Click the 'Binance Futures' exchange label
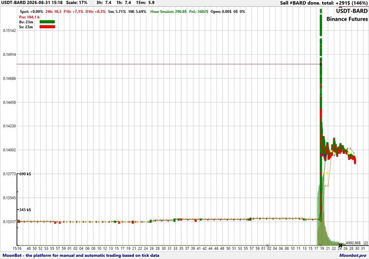Image resolution: width=369 pixels, height=259 pixels. (347, 19)
